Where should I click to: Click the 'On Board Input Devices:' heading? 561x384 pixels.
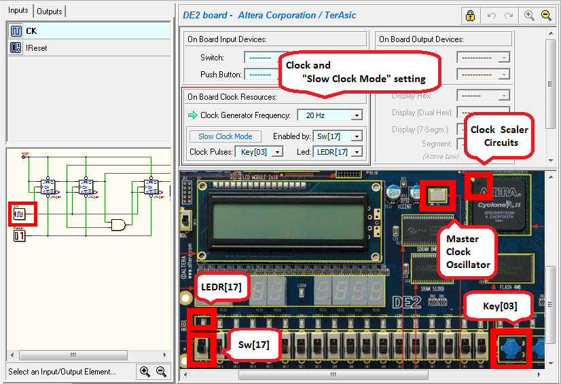coord(227,39)
